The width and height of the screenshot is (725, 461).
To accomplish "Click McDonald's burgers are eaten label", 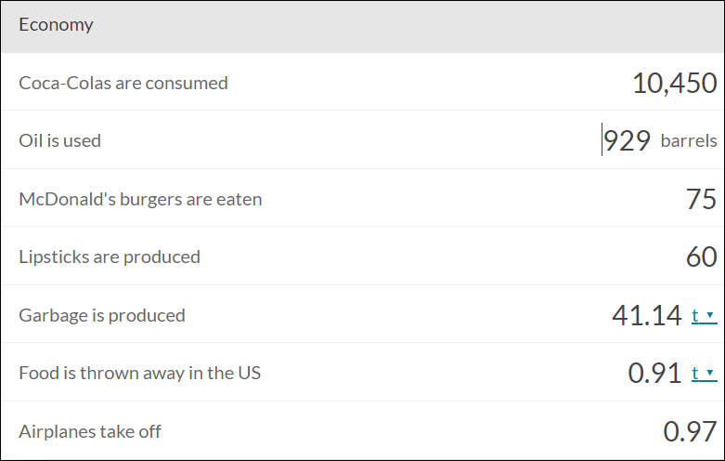I will tap(140, 199).
